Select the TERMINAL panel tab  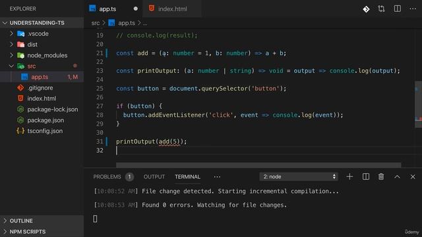point(187,177)
